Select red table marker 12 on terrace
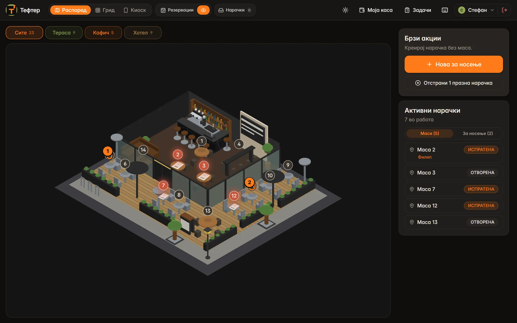Image resolution: width=517 pixels, height=323 pixels. (x=234, y=196)
